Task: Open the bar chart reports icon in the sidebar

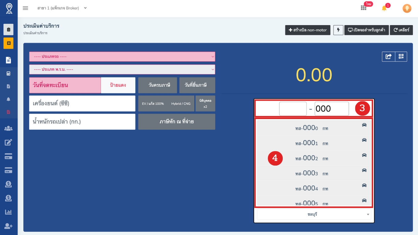Action: click(x=9, y=212)
